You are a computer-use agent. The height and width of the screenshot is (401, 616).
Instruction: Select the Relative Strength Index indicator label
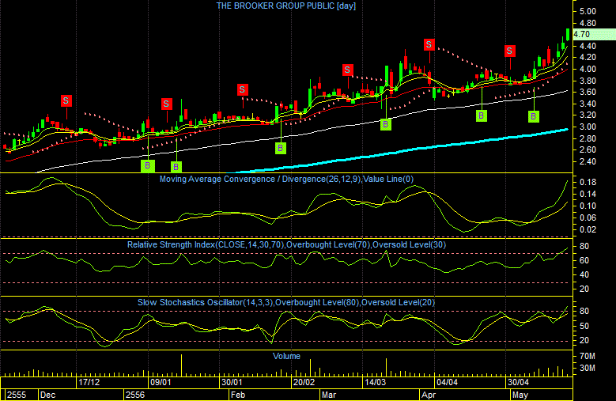[286, 244]
